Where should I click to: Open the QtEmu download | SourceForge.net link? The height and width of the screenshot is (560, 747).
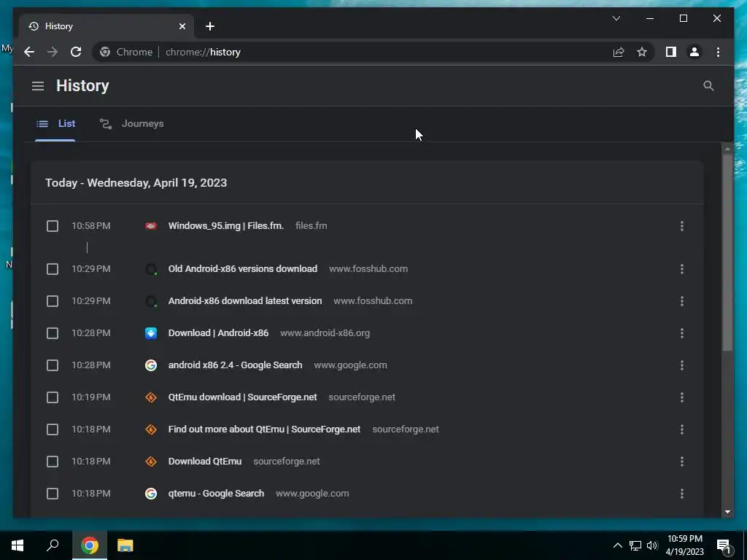242,397
